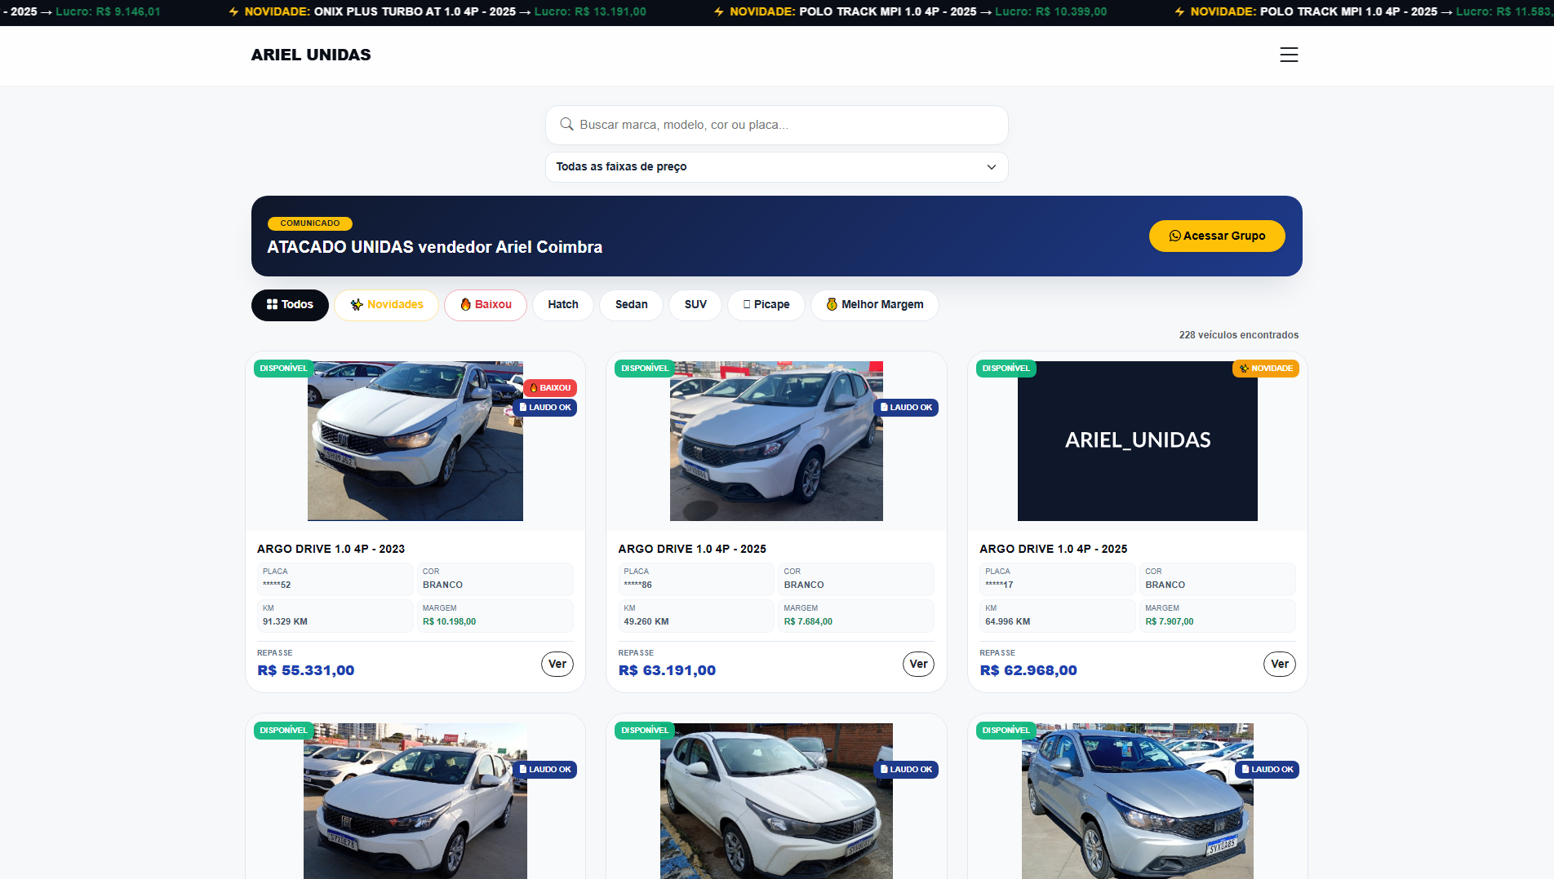The height and width of the screenshot is (879, 1554).
Task: Click the mileage 49.260 KM
Action: pyautogui.click(x=646, y=621)
